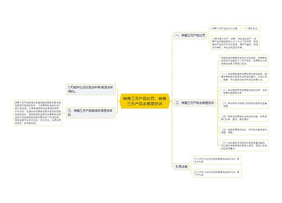This screenshot has height=203, width=282.
Task: Select the complaint note starting '（一）'
Action: [x=244, y=77]
